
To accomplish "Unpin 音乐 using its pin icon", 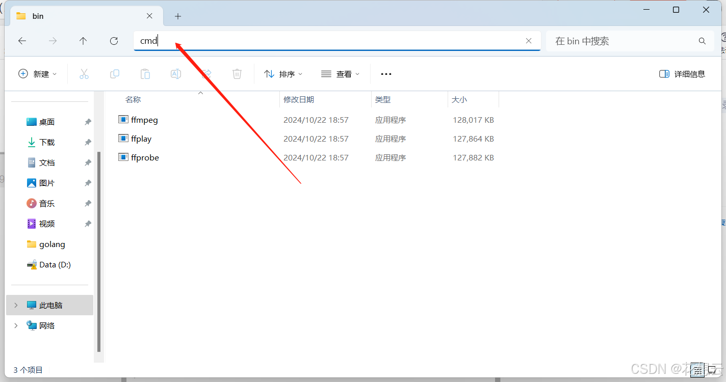I will [x=88, y=203].
